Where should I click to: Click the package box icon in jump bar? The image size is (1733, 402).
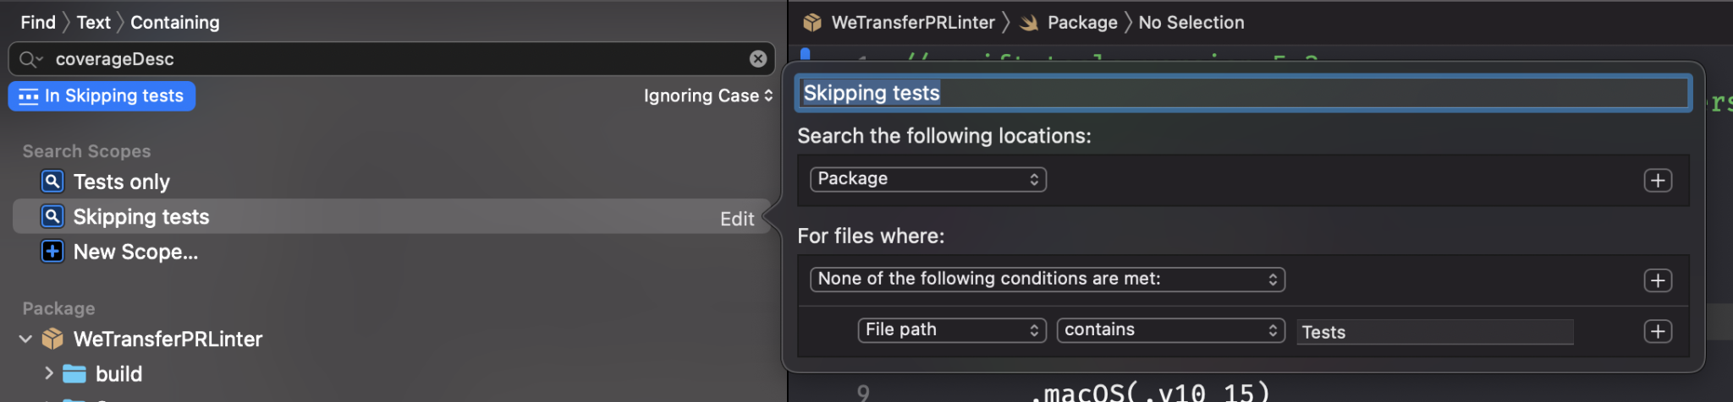[812, 23]
